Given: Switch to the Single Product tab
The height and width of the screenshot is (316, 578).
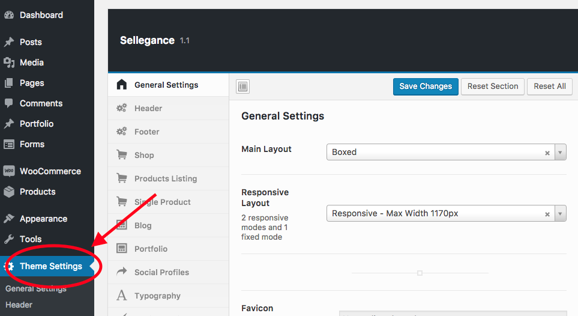Looking at the screenshot, I should point(169,202).
